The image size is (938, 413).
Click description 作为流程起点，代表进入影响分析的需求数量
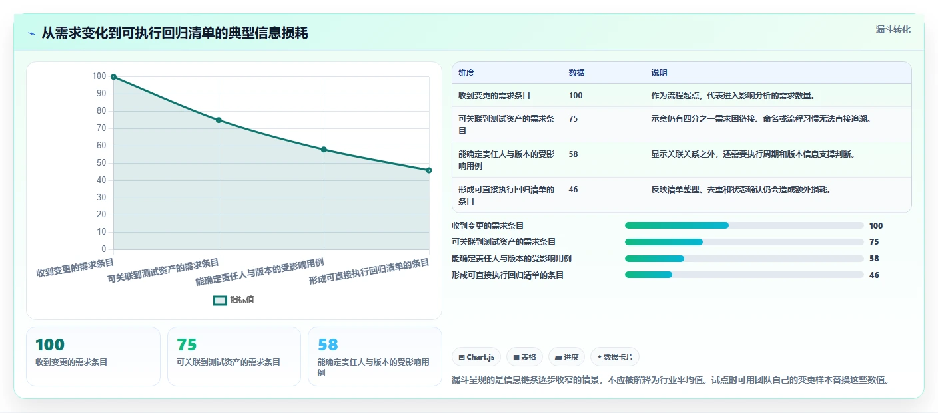pos(733,96)
